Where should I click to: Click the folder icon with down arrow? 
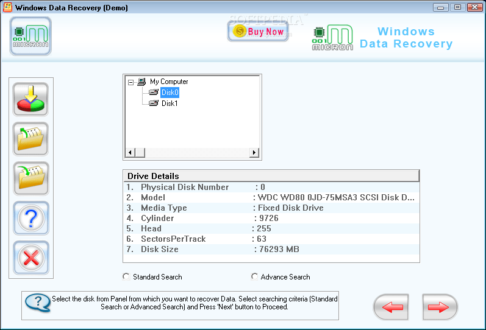pyautogui.click(x=30, y=178)
